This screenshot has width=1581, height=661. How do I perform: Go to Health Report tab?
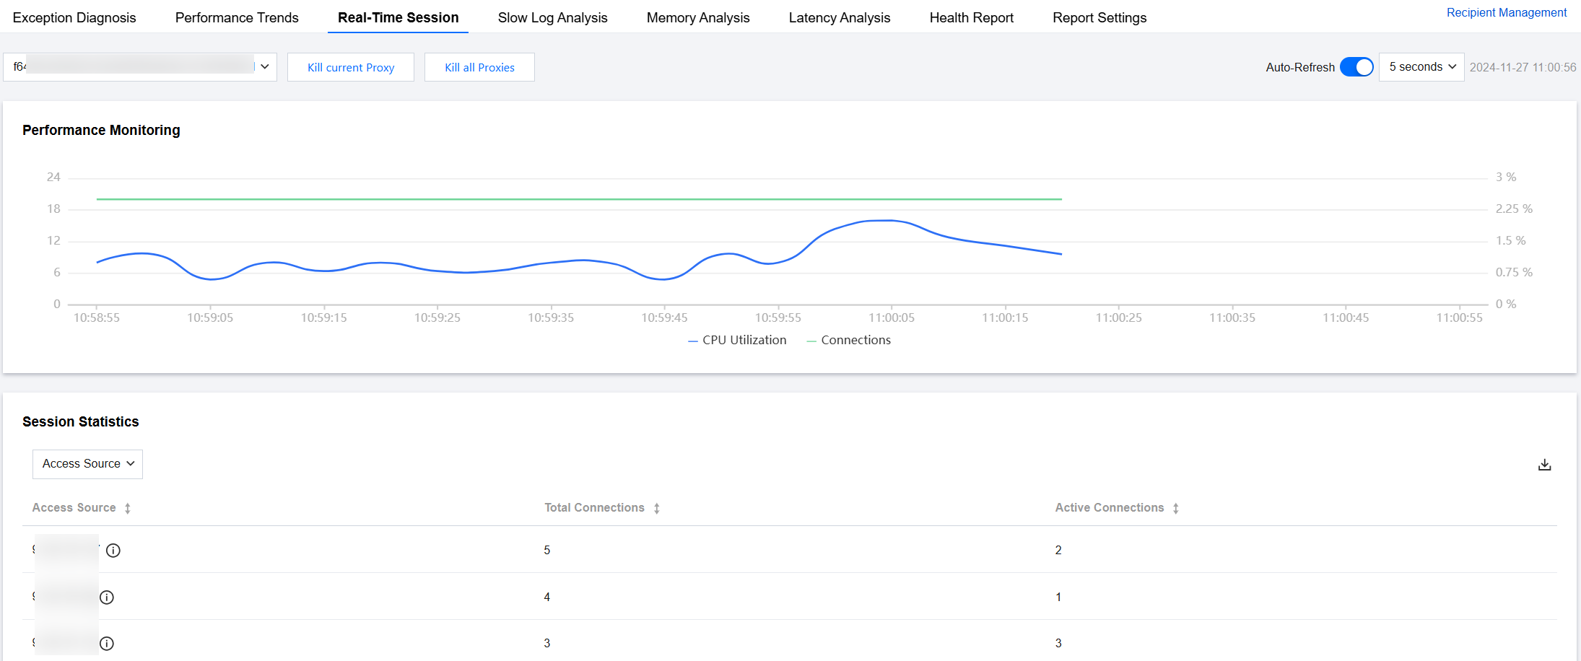(x=971, y=17)
